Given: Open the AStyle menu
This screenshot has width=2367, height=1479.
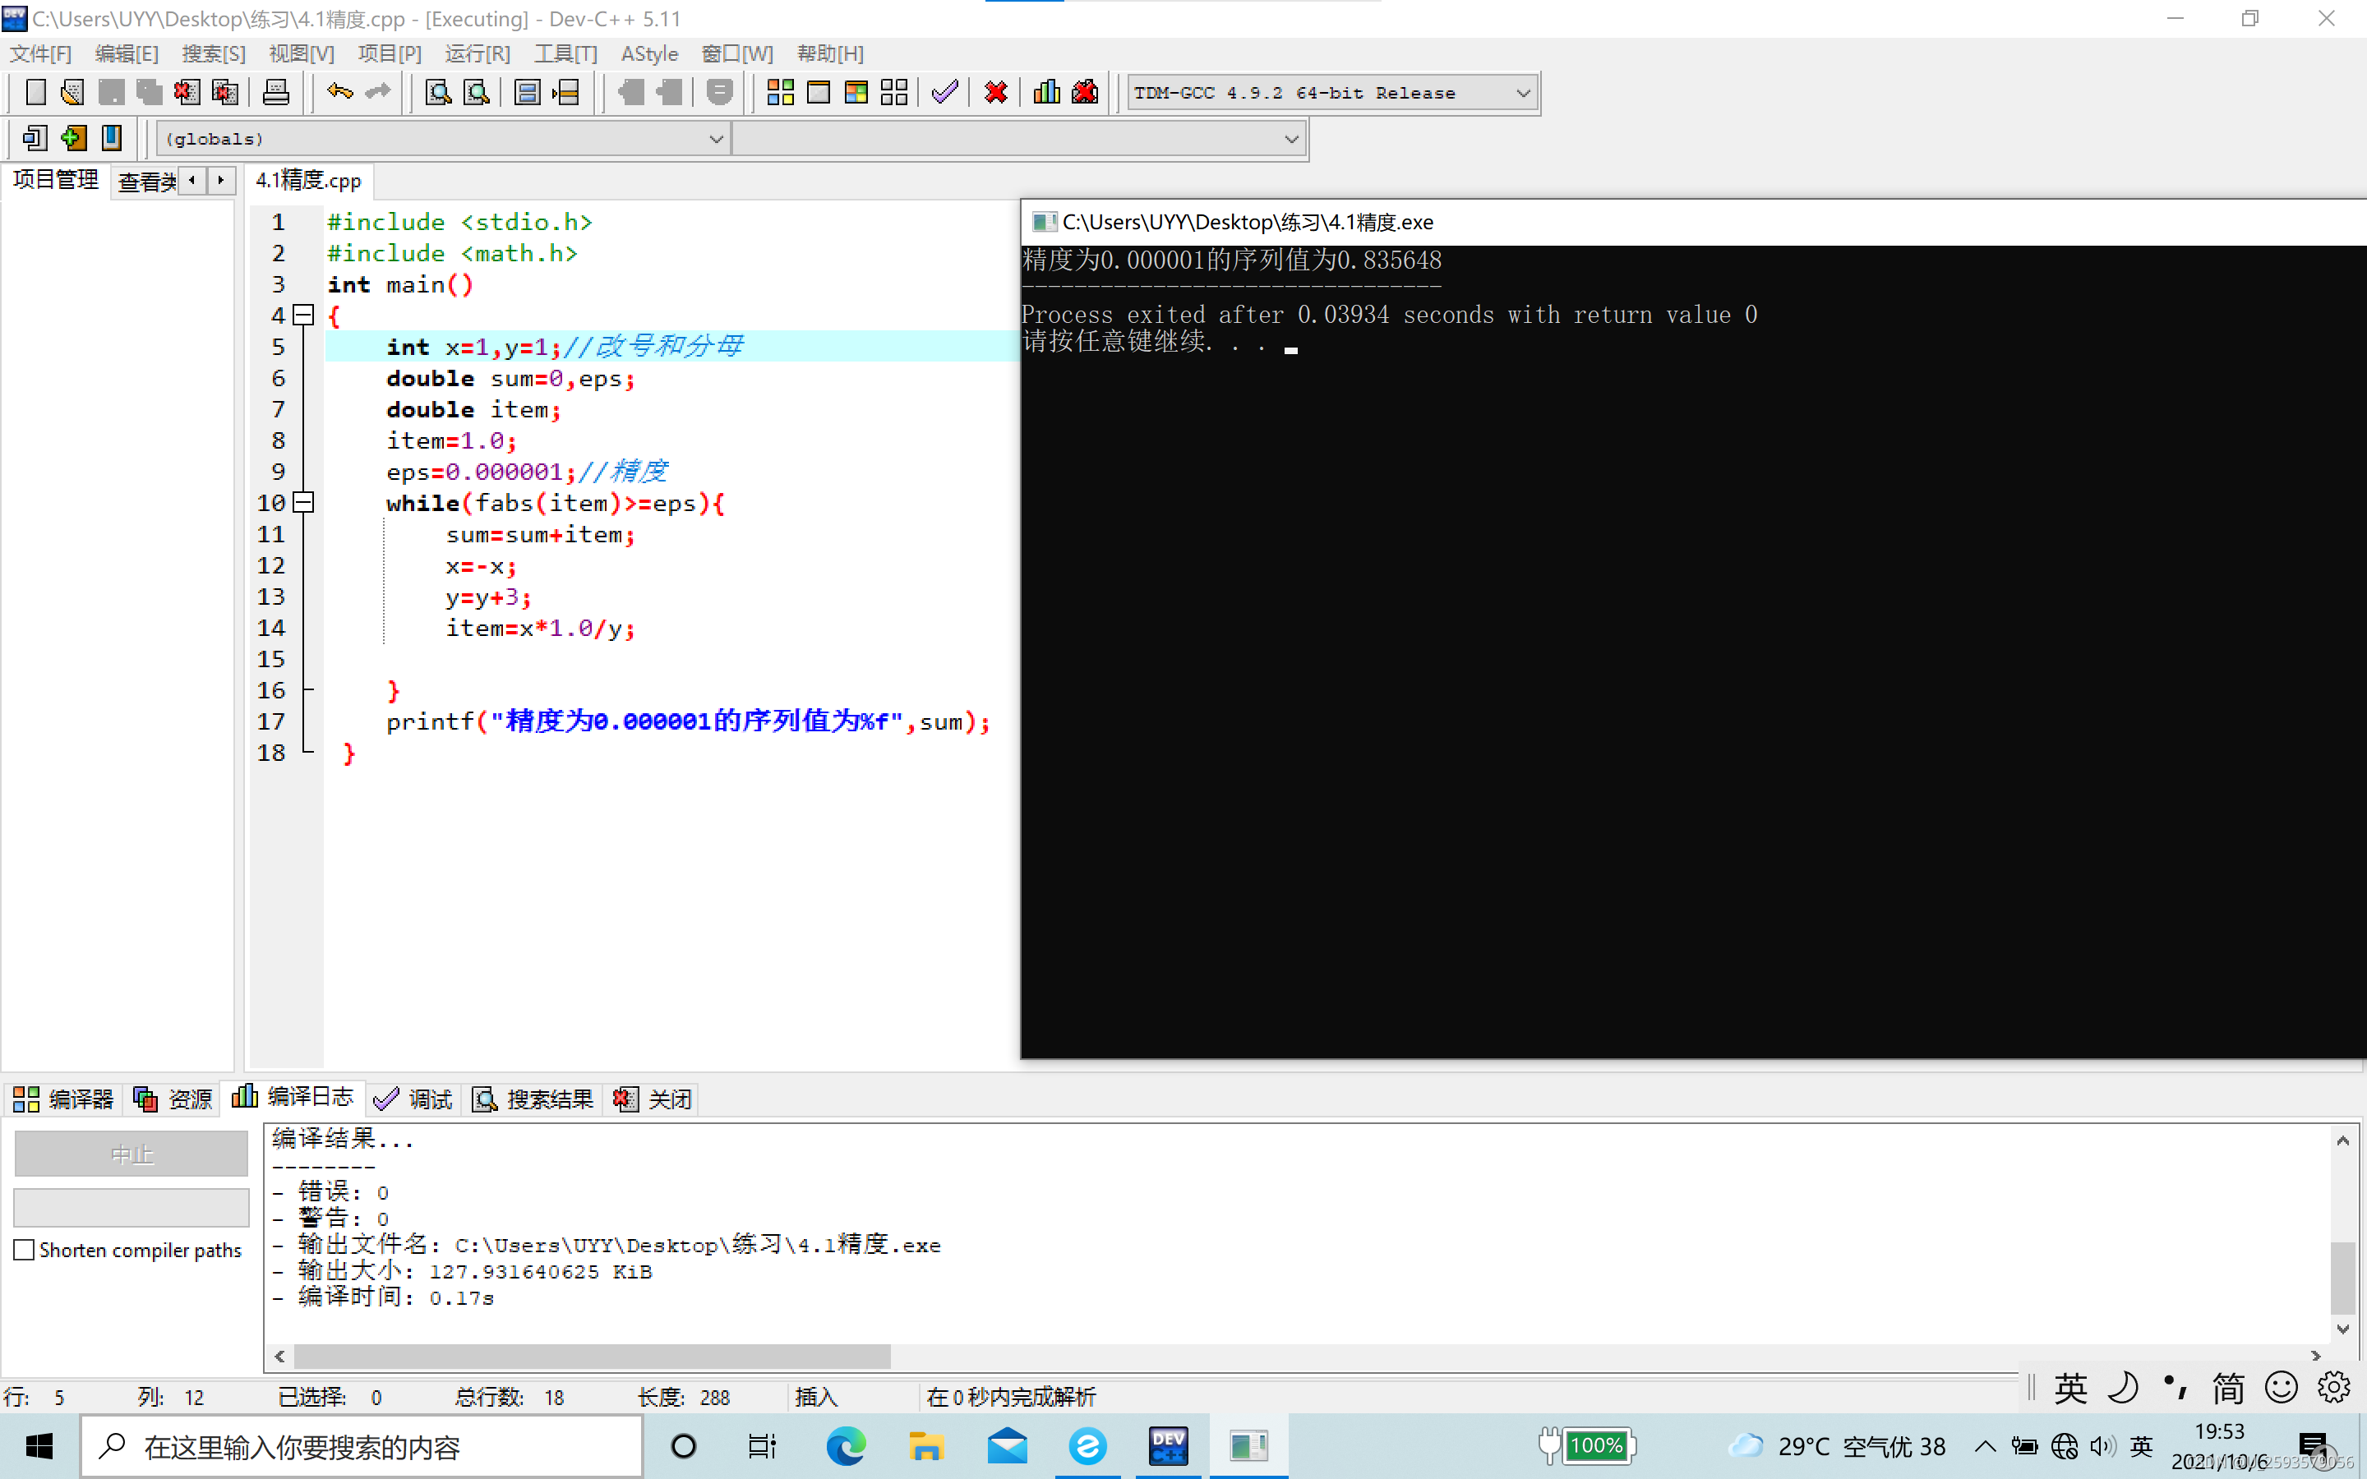Looking at the screenshot, I should pos(649,53).
